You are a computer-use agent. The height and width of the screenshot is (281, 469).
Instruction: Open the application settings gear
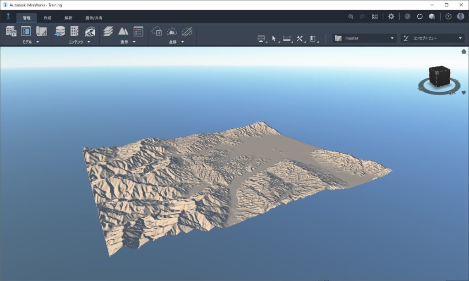(391, 16)
